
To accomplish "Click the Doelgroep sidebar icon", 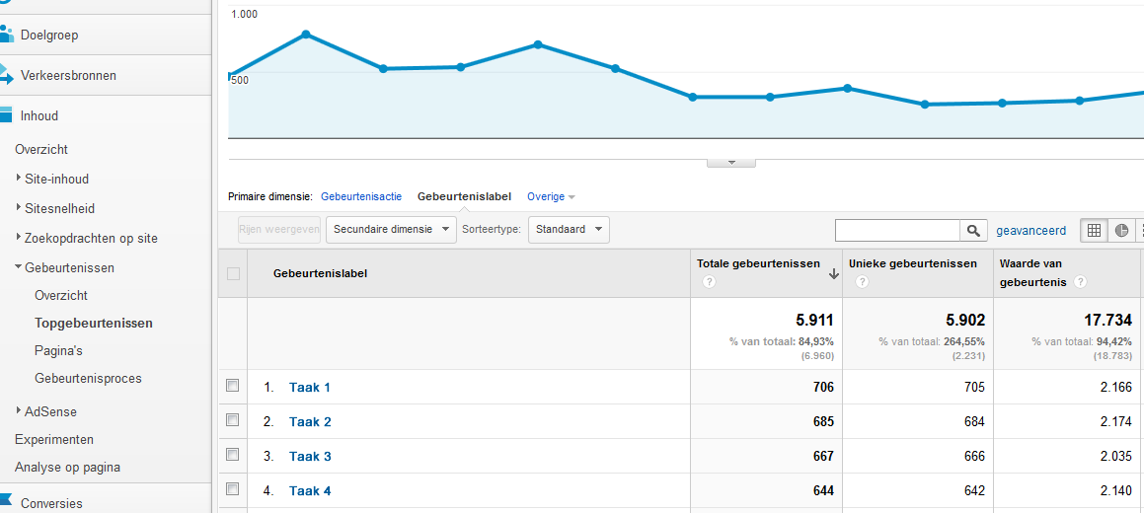I will point(7,35).
